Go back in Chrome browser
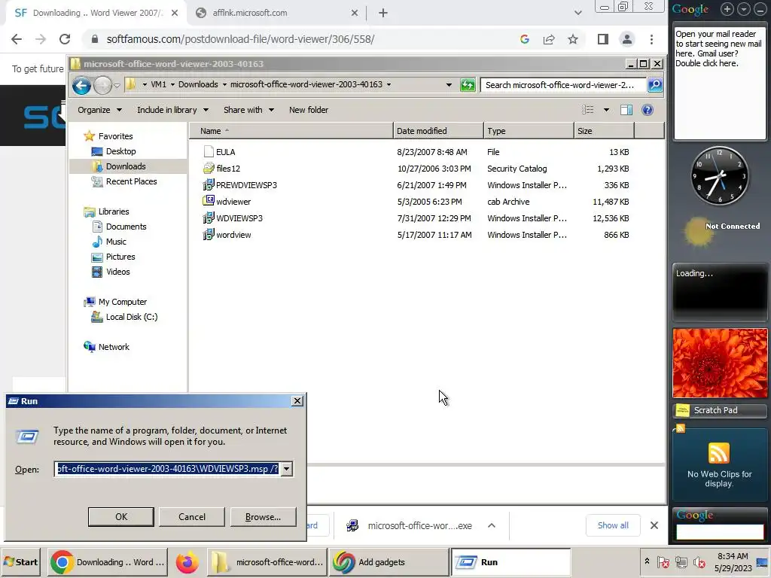 coord(17,39)
